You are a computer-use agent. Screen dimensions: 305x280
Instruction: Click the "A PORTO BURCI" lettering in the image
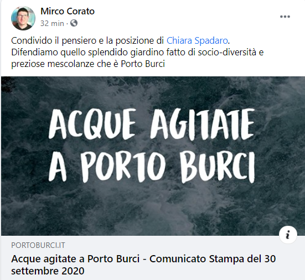(152, 167)
